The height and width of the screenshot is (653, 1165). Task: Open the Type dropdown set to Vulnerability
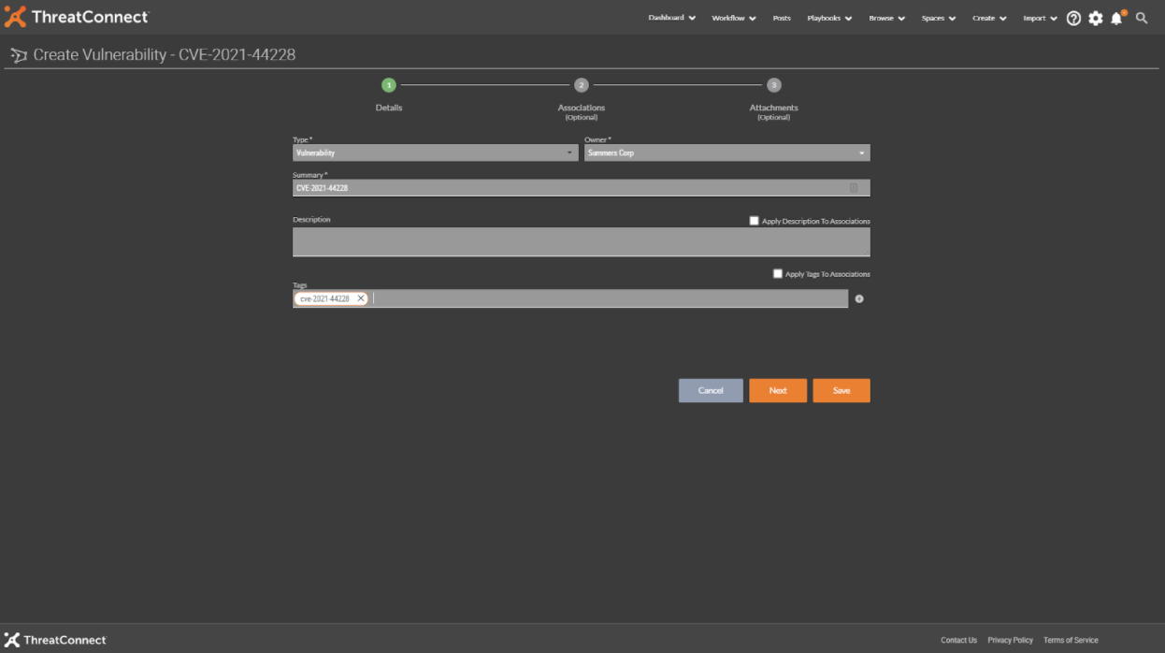pos(436,152)
